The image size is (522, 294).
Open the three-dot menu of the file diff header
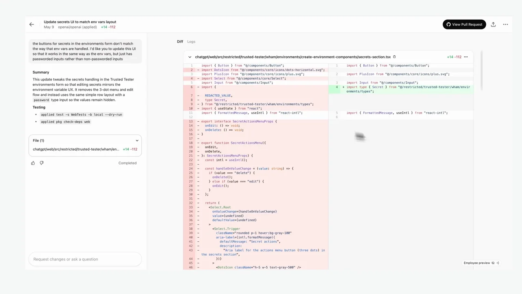click(466, 57)
